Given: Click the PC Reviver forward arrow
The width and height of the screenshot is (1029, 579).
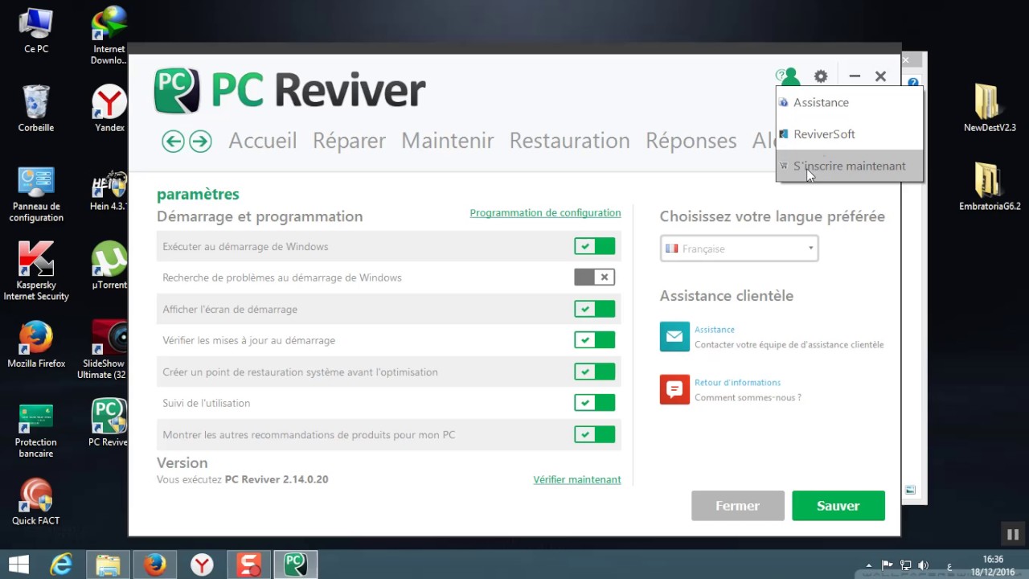Looking at the screenshot, I should point(200,142).
